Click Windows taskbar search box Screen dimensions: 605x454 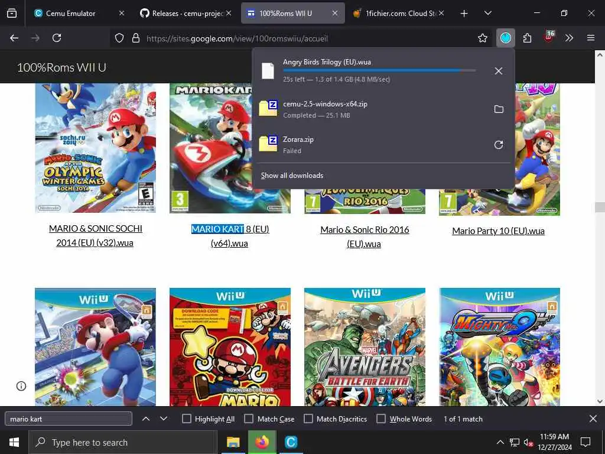(123, 442)
